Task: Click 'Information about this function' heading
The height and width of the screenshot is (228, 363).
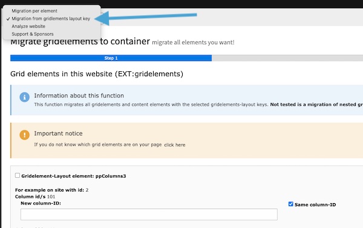Action: (x=79, y=96)
